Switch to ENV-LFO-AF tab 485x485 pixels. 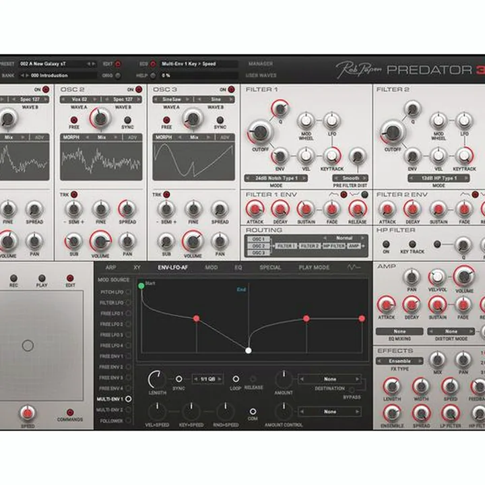pos(172,267)
